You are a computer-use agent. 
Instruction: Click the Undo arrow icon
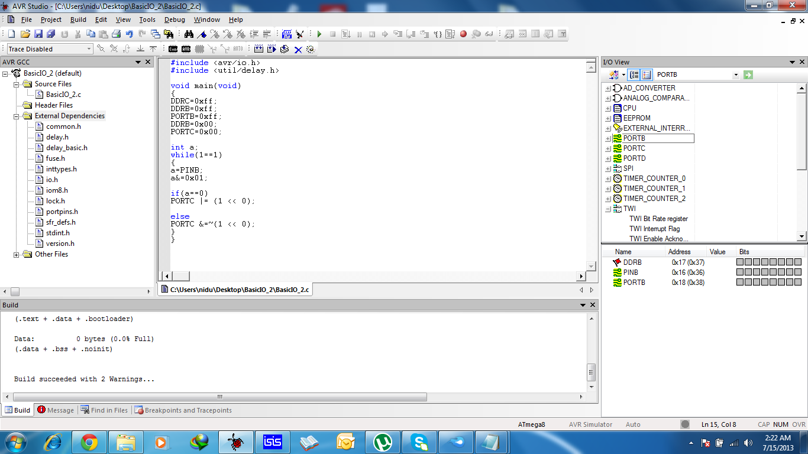tap(129, 34)
